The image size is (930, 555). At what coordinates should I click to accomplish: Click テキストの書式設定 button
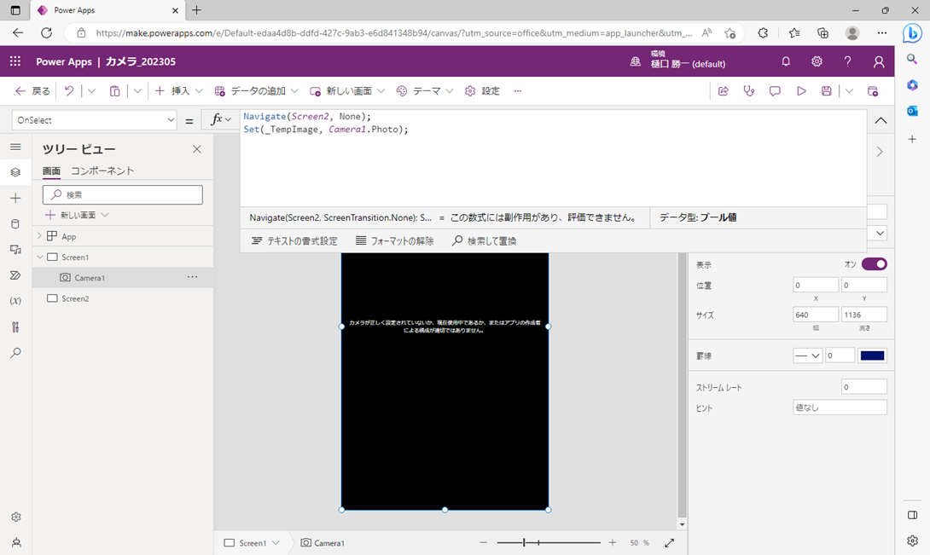[294, 240]
